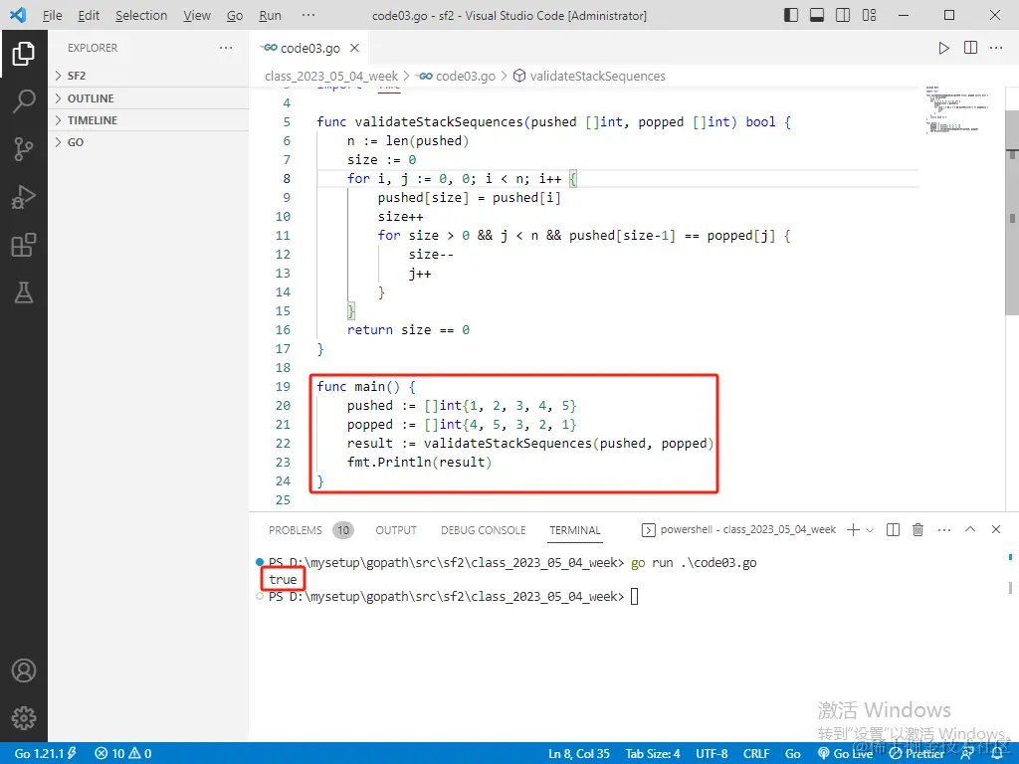This screenshot has height=764, width=1019.
Task: Split the terminal pane
Action: tap(893, 530)
